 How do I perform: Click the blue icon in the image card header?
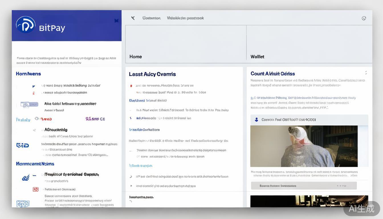point(256,120)
